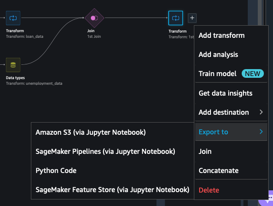
Task: Select the Join node diamond icon
Action: [94, 18]
